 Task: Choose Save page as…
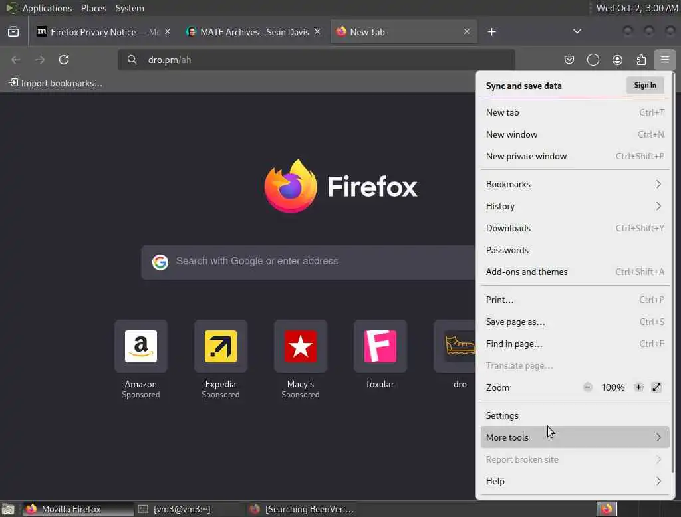(x=575, y=322)
